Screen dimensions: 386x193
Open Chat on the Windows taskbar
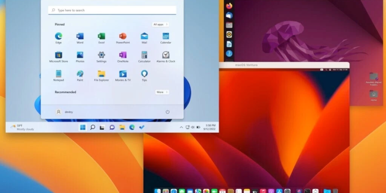112,127
